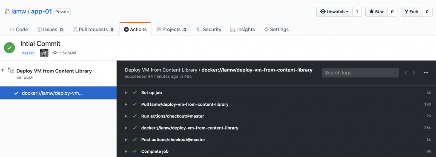Click the Fork button

click(x=412, y=11)
